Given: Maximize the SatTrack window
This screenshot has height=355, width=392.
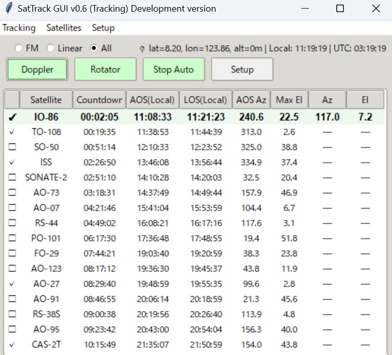Looking at the screenshot, I should [340, 9].
